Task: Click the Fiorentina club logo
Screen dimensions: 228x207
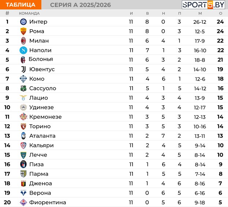Action: click(23, 202)
